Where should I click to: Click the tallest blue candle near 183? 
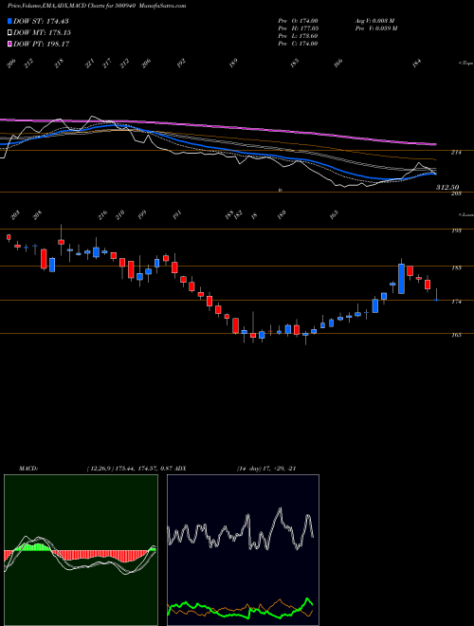pyautogui.click(x=401, y=279)
